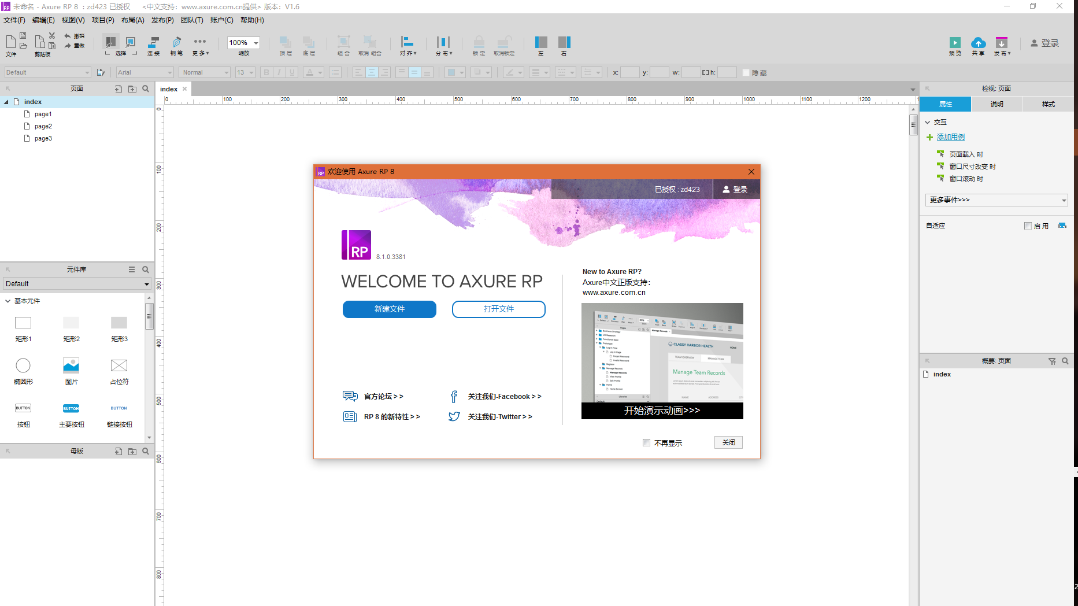Open the 发布(P) menu
The image size is (1078, 606).
point(162,20)
